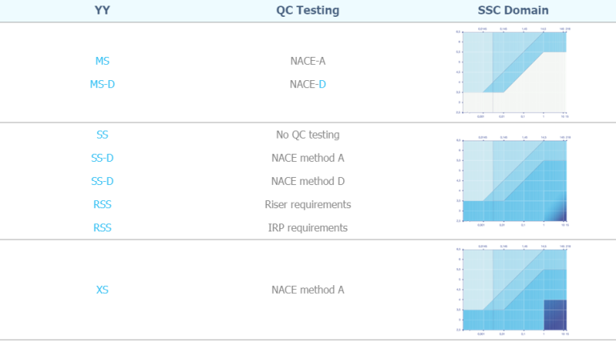Click NACE method A in XS row
Image resolution: width=616 pixels, height=342 pixels.
coord(308,290)
